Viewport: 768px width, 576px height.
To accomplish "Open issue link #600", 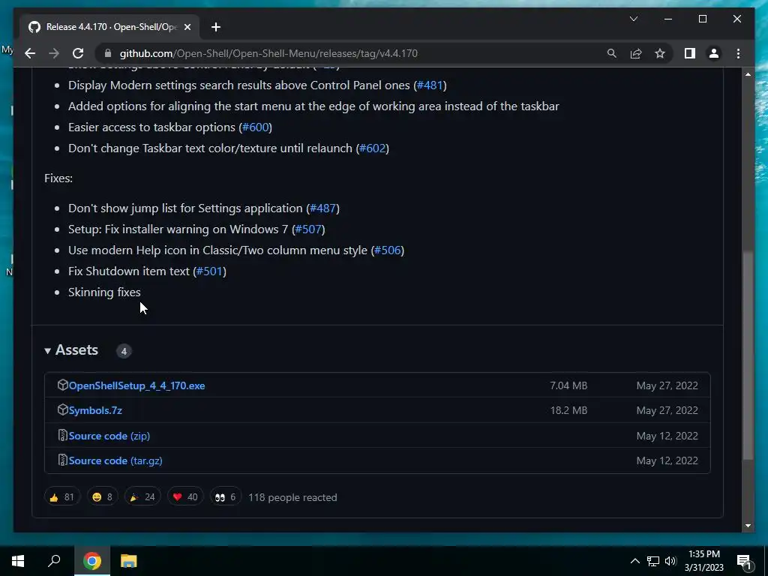I will point(255,127).
